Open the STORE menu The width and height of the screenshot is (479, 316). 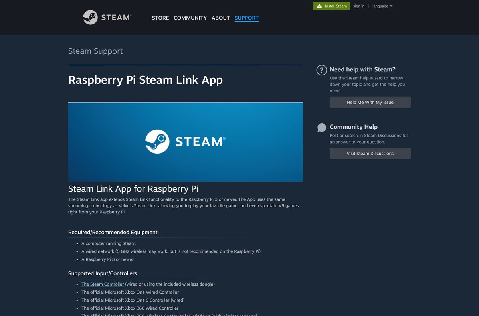160,18
